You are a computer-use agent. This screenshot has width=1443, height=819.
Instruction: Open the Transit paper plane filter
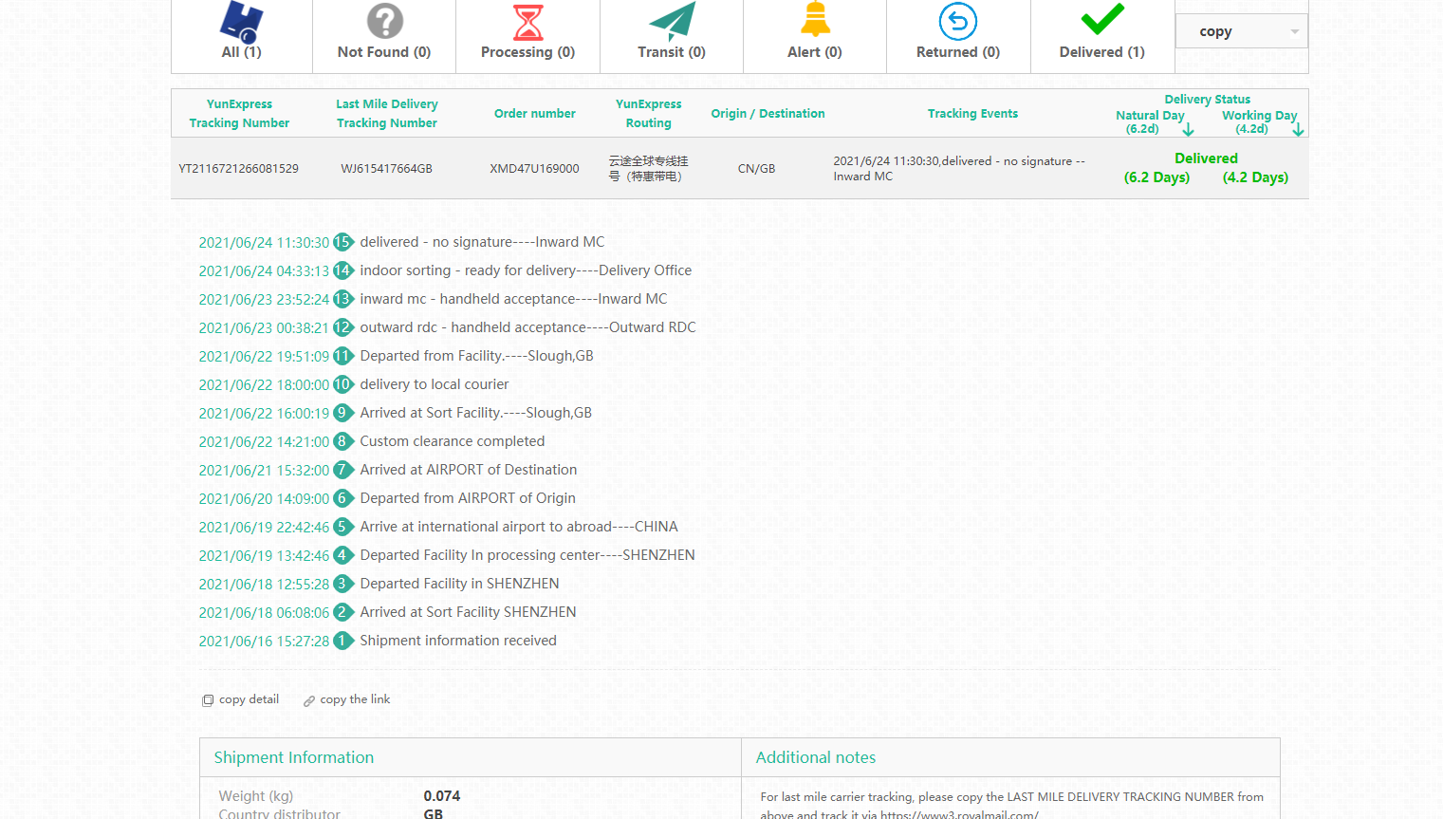[672, 21]
